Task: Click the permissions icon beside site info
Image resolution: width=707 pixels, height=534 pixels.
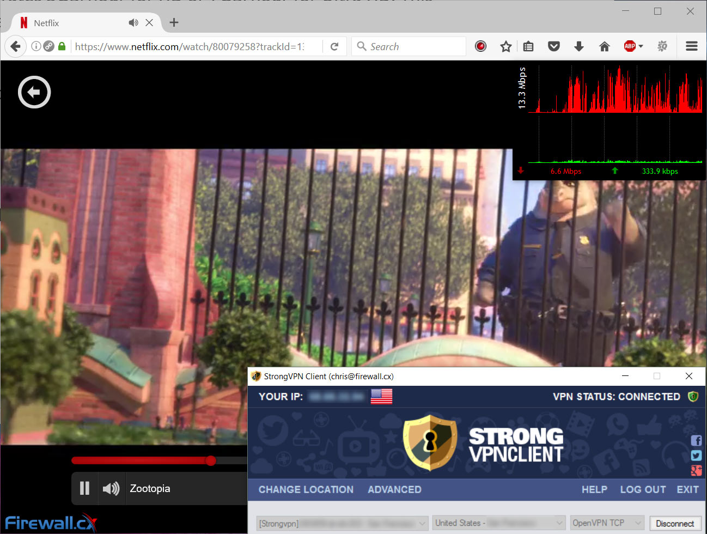Action: (x=49, y=46)
